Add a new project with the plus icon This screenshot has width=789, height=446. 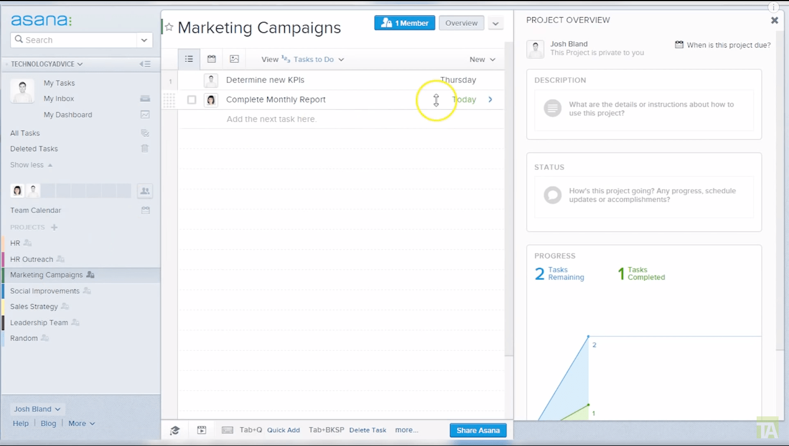click(x=54, y=227)
